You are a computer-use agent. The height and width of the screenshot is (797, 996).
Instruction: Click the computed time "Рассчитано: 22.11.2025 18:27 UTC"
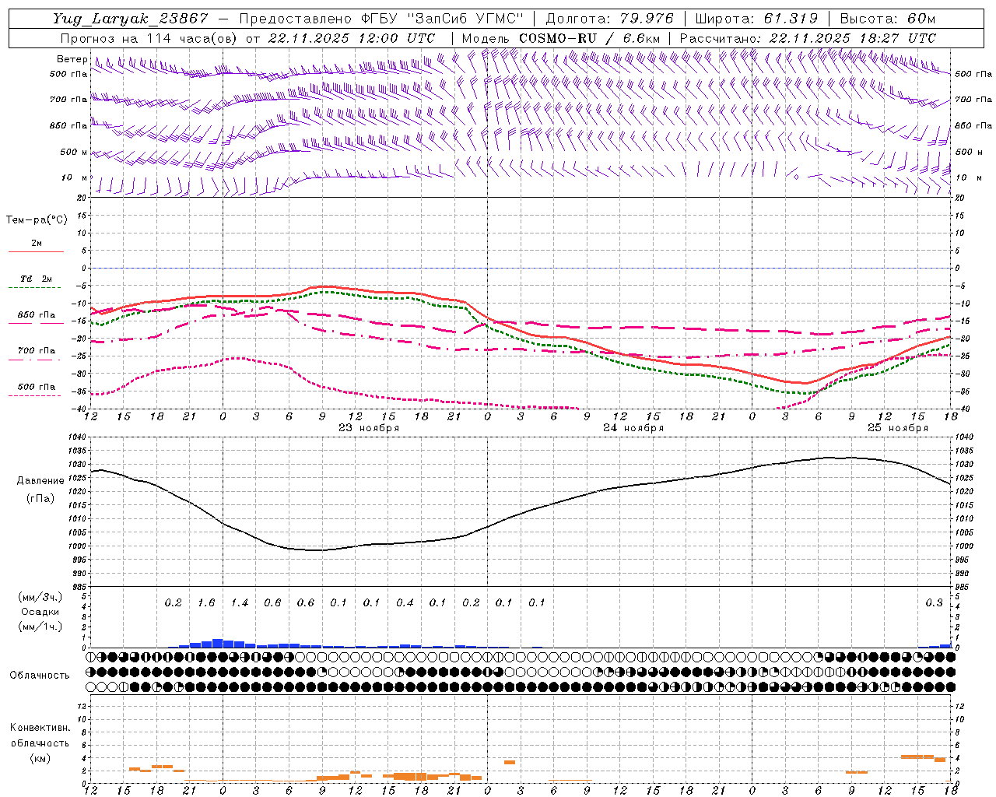(x=808, y=38)
